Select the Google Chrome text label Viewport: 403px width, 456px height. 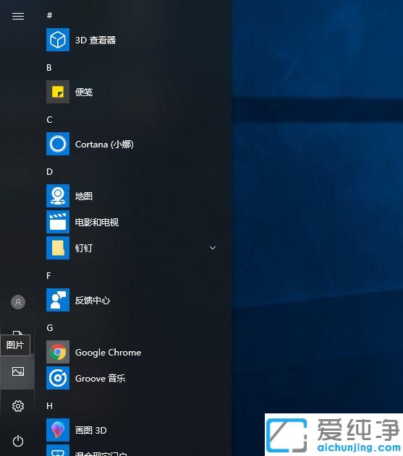point(108,353)
